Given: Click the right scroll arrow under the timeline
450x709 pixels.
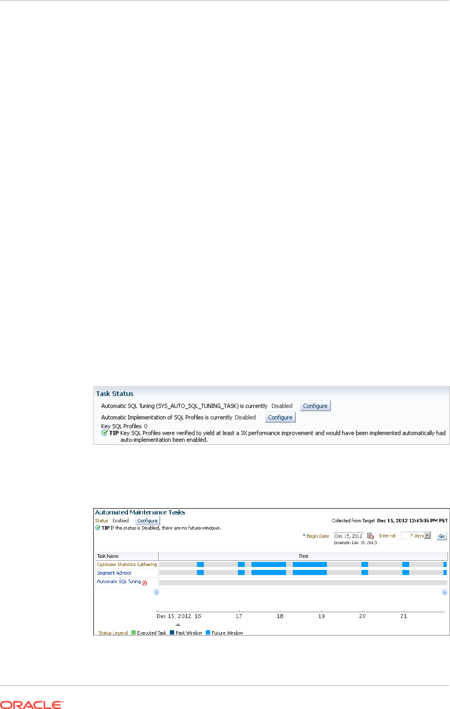Looking at the screenshot, I should tap(445, 592).
